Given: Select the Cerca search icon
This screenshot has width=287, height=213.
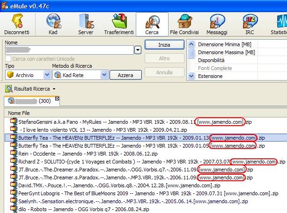Looking at the screenshot, I should point(152,22).
